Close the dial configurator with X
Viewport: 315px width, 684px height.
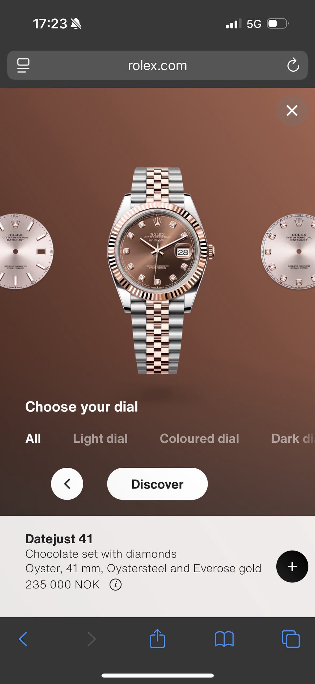292,110
